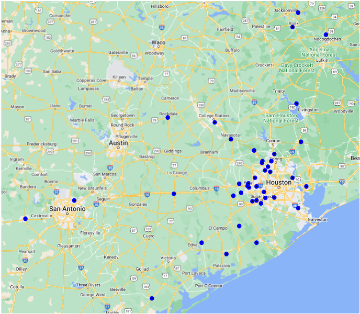Click the Houston city label

point(279,183)
